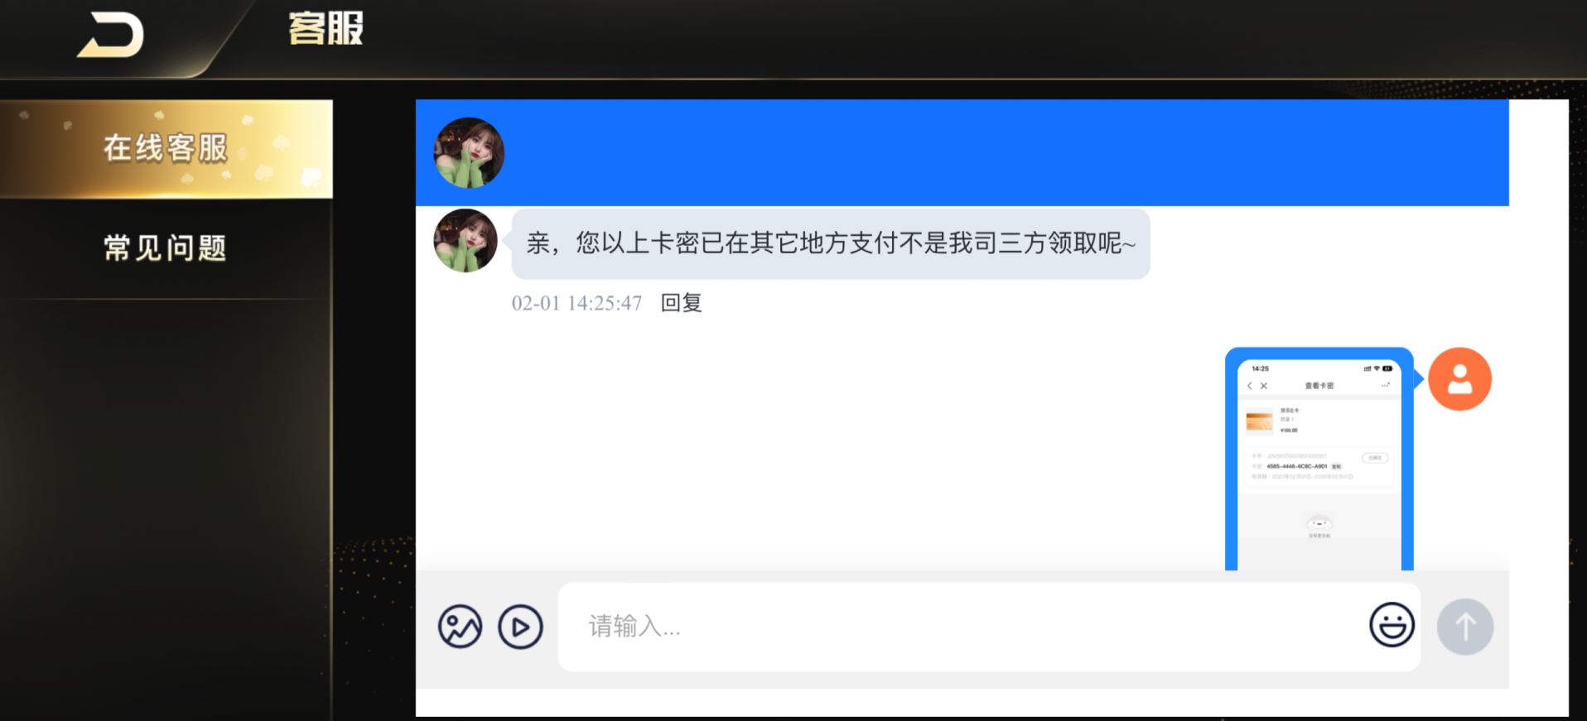
Task: Click the agent's card-key message bubble
Action: (x=831, y=243)
